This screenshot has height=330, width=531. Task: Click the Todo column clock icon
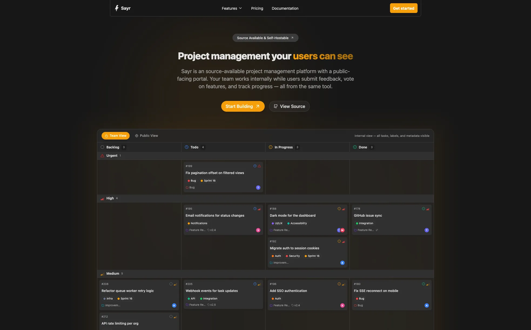pos(187,147)
